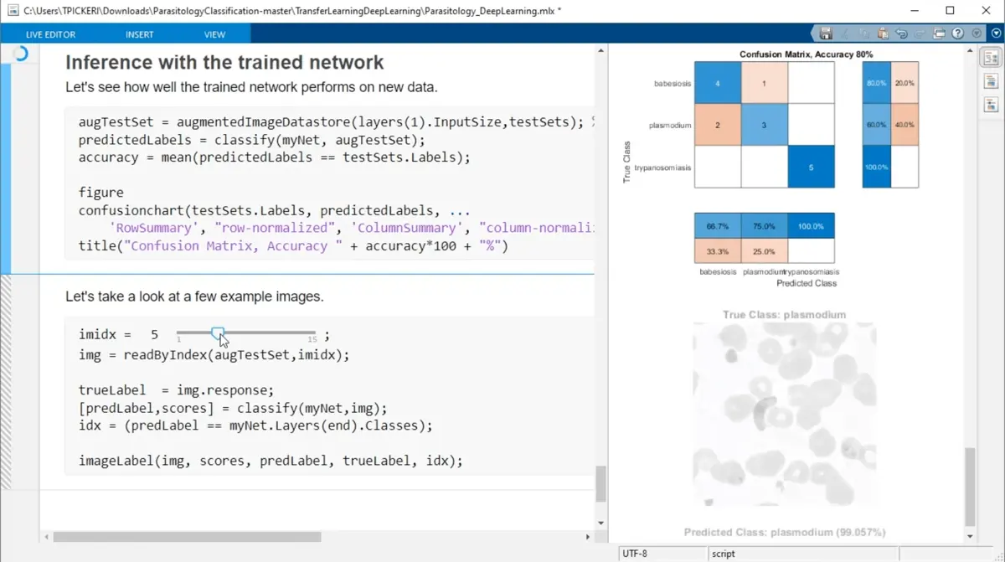Screen dimensions: 1005x562
Task: Click the Switch Windows icon
Action: click(x=939, y=34)
